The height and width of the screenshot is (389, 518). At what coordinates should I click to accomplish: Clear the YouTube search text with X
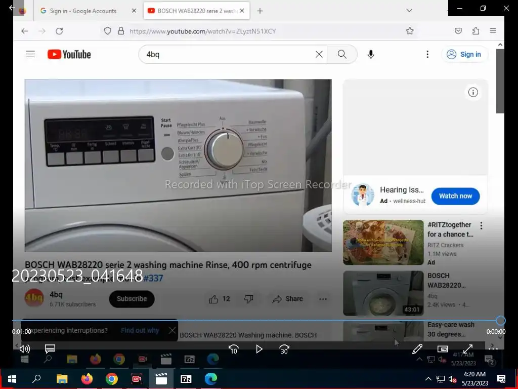pos(319,54)
